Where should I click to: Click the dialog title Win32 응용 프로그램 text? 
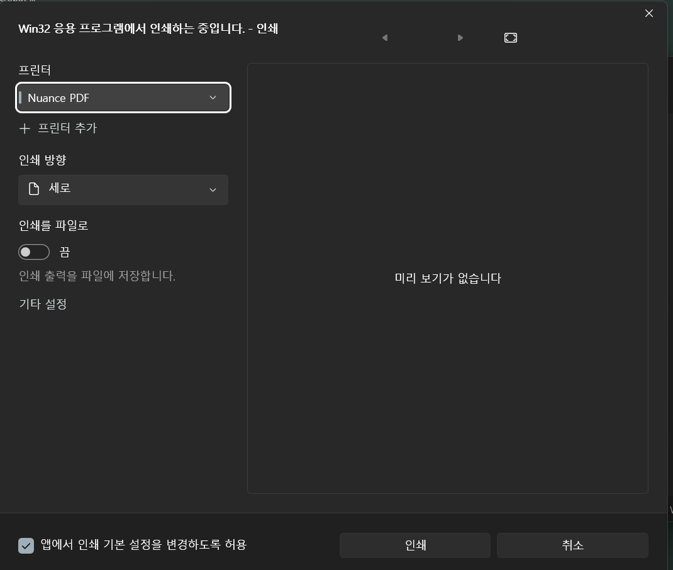click(x=148, y=28)
